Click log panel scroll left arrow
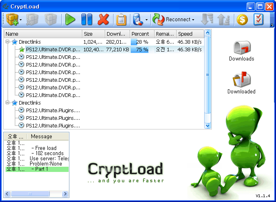 tap(7, 194)
